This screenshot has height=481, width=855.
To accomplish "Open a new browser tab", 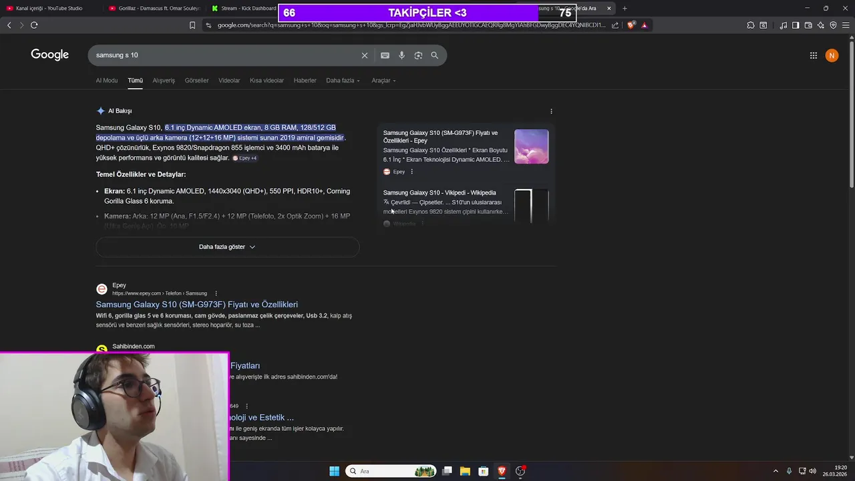I will [x=625, y=9].
